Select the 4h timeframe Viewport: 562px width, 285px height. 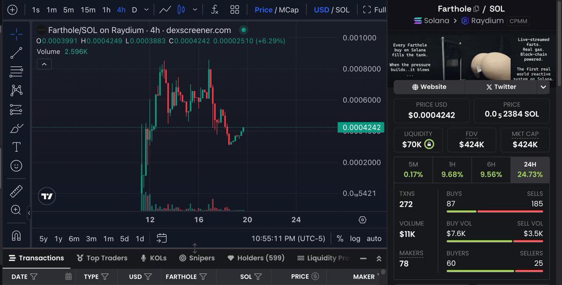pyautogui.click(x=121, y=10)
